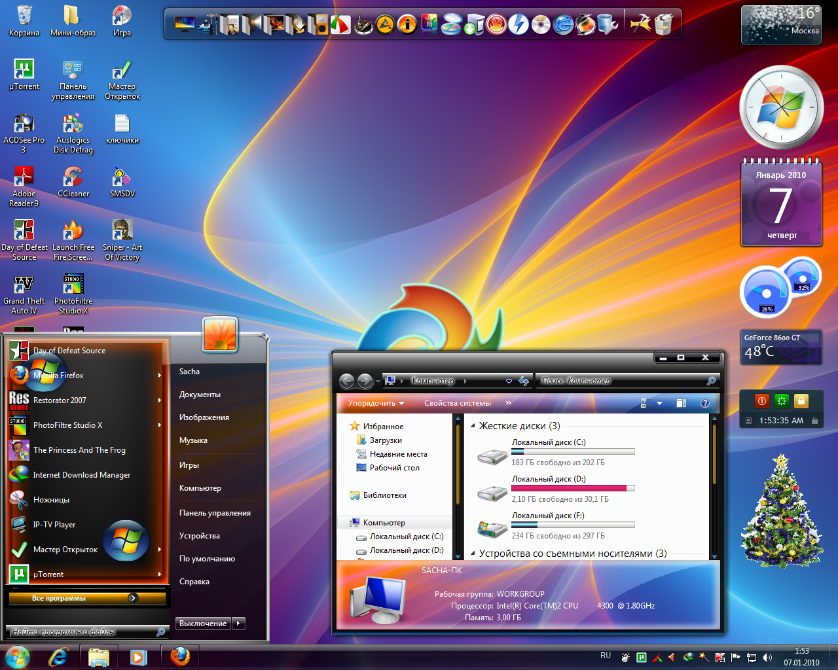Click the Start orb button
This screenshot has width=838, height=670.
[18, 657]
